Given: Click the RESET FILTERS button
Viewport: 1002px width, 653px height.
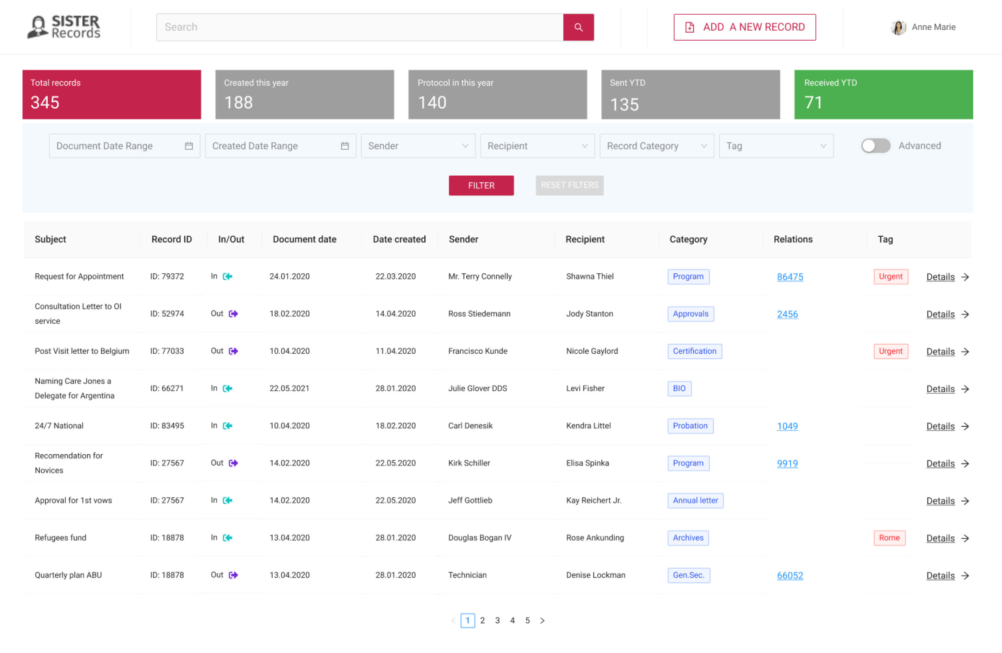Looking at the screenshot, I should tap(570, 185).
